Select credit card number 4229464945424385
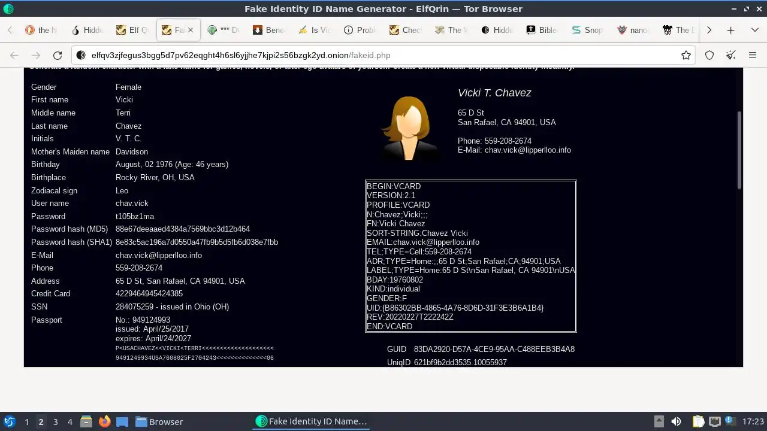The image size is (767, 431). click(x=149, y=293)
